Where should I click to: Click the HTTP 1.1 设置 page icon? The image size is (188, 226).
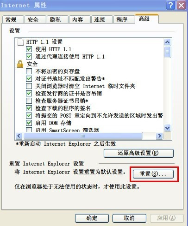(20, 42)
